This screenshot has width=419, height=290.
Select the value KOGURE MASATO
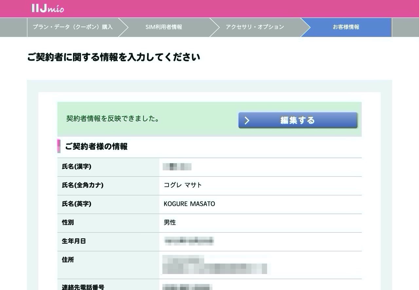coord(189,204)
